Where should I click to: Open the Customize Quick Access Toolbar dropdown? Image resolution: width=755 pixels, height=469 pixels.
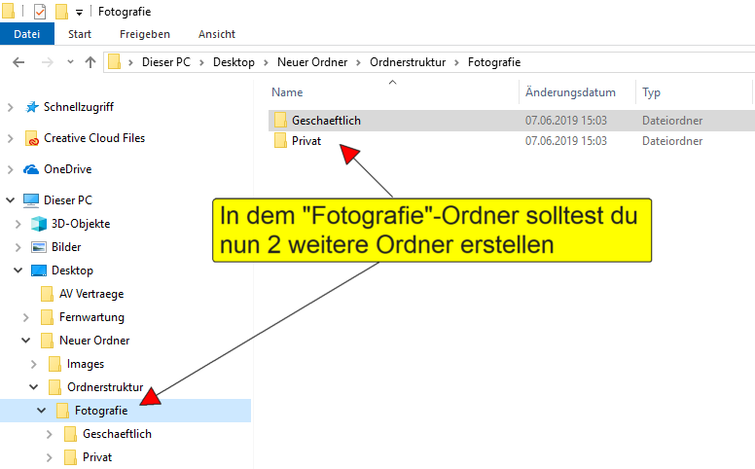point(79,13)
